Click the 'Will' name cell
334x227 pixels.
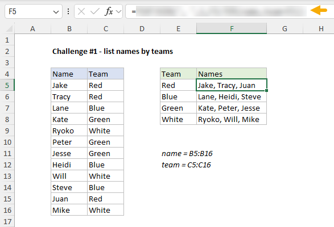pos(69,176)
